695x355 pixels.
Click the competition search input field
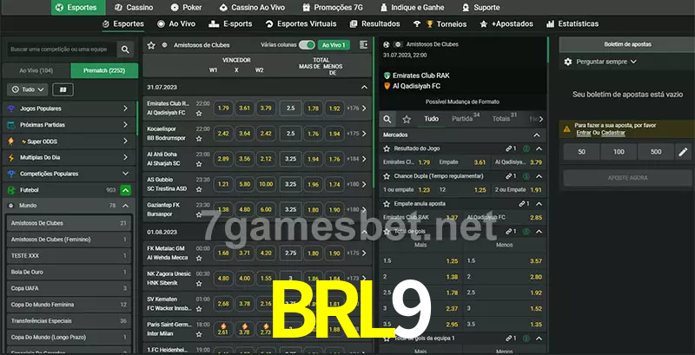coord(62,49)
